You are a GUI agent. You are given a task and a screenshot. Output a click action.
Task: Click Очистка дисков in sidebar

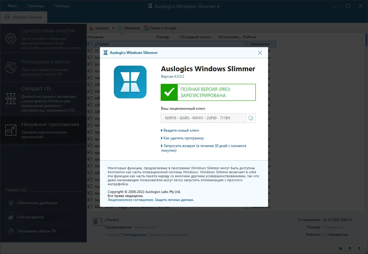30,217
